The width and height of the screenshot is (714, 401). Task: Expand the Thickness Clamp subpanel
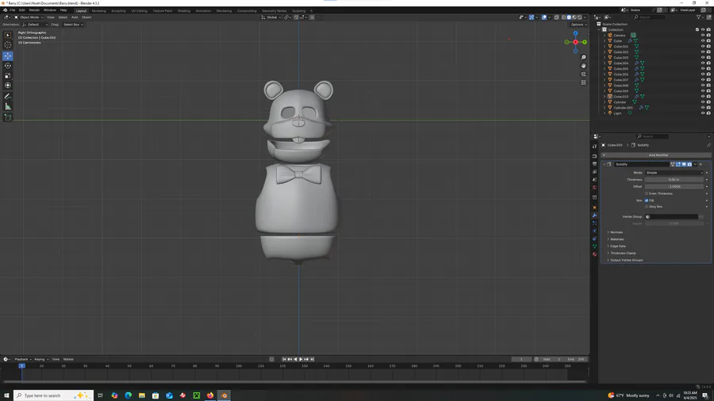coord(621,254)
